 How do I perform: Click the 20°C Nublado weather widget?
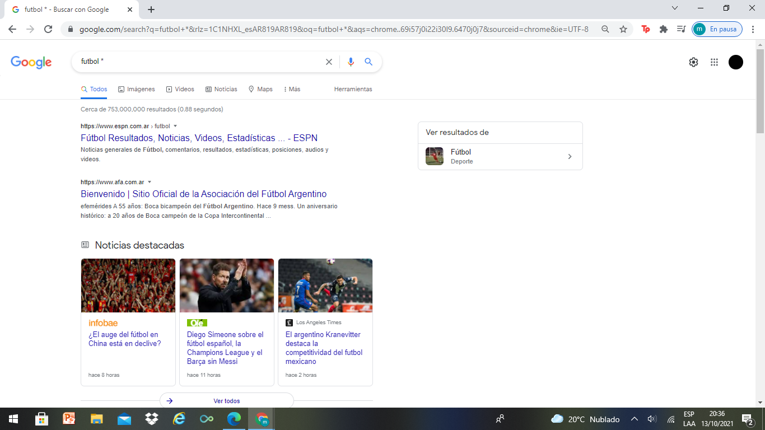[x=585, y=419]
